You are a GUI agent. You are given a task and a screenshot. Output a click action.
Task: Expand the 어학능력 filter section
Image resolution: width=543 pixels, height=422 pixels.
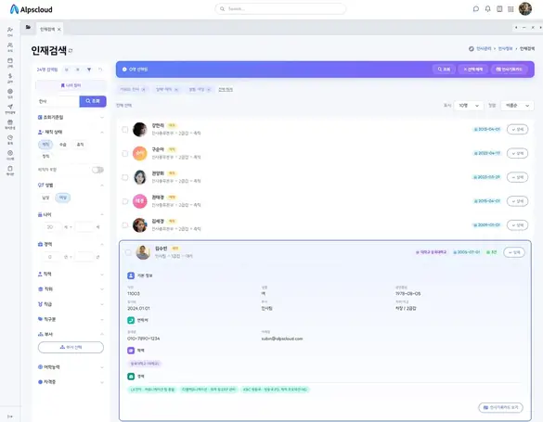click(71, 367)
